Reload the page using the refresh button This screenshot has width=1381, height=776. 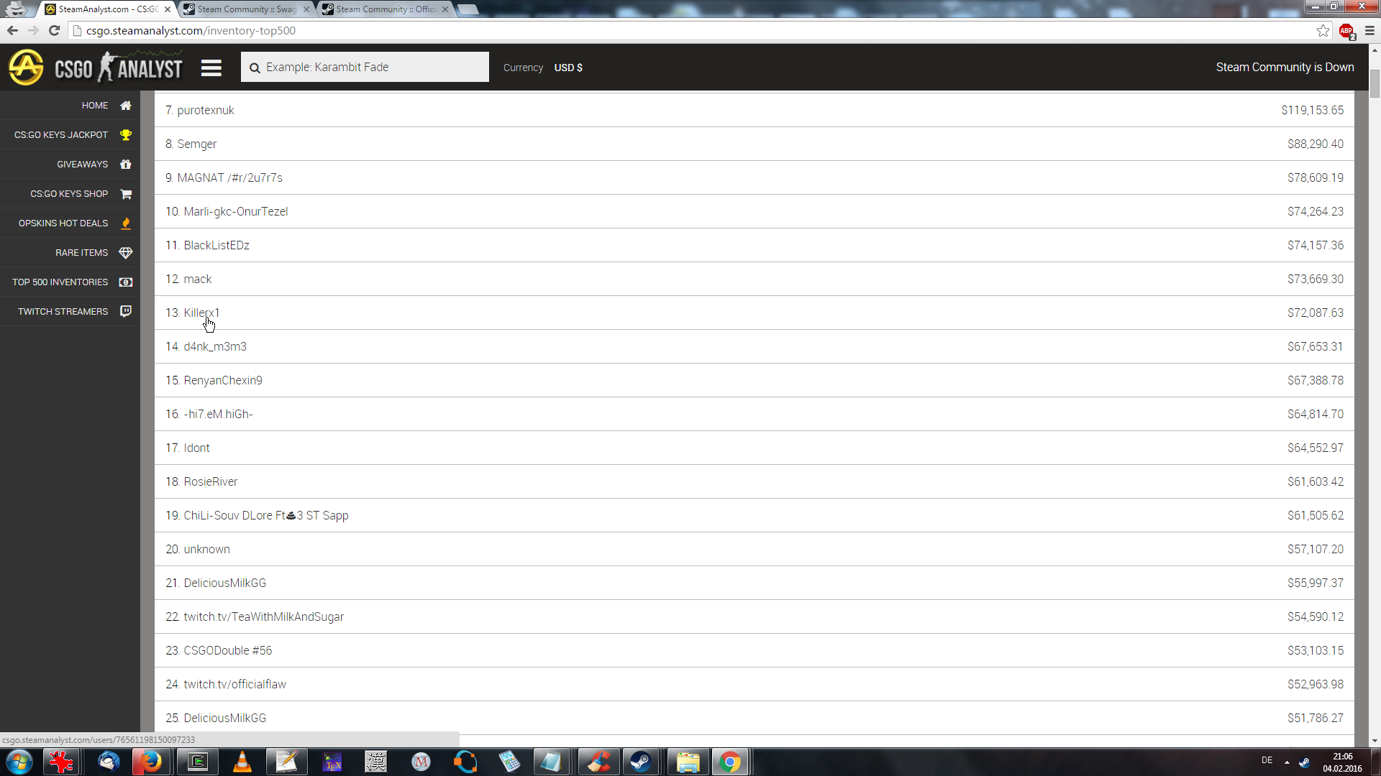point(54,31)
